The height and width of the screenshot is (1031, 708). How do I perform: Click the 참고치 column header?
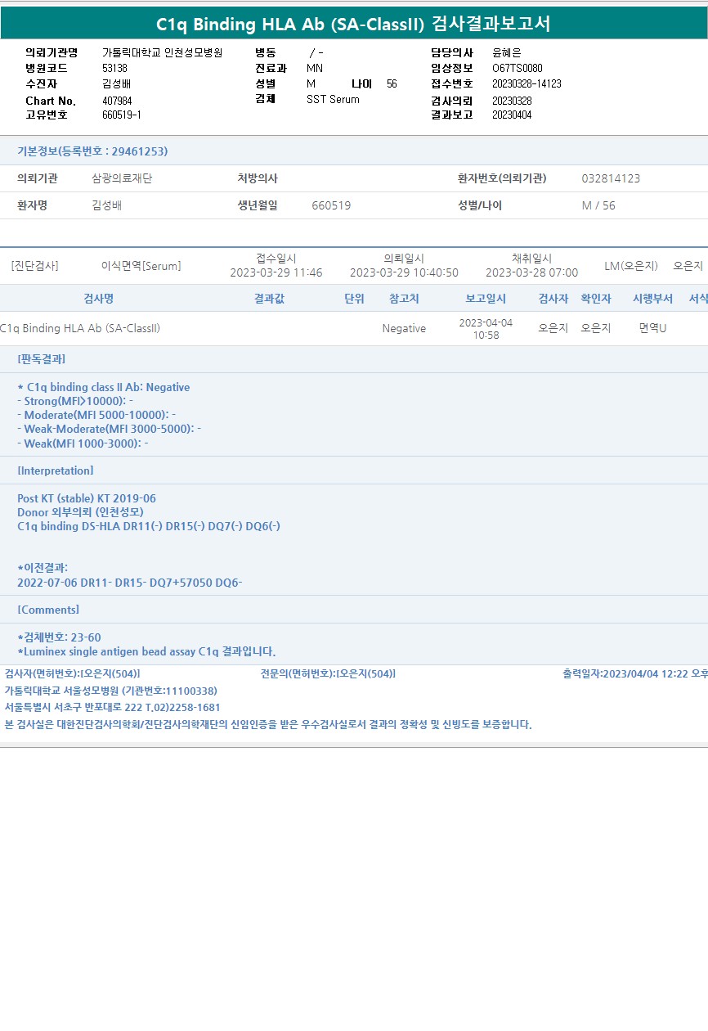[x=404, y=299]
